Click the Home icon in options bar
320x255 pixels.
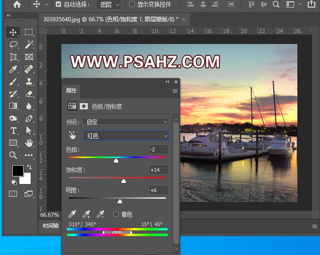point(17,4)
